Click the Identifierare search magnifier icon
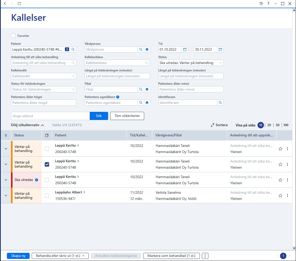The image size is (296, 261). point(220,103)
